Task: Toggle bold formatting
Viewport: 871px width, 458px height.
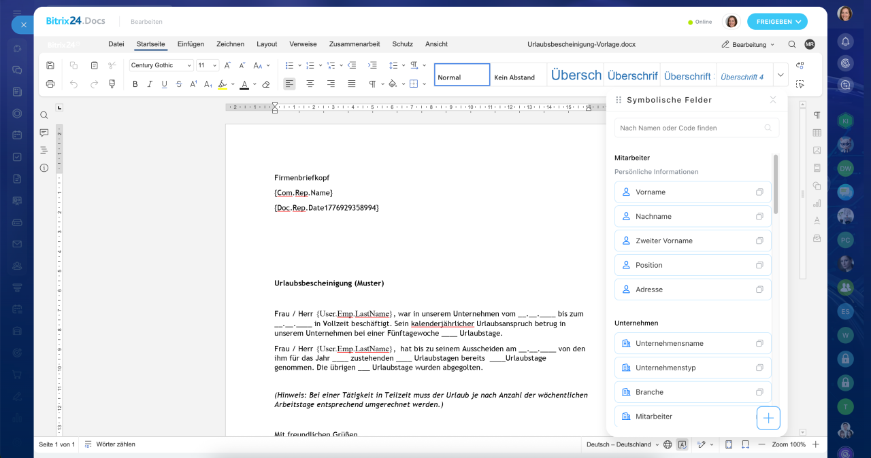Action: tap(135, 84)
